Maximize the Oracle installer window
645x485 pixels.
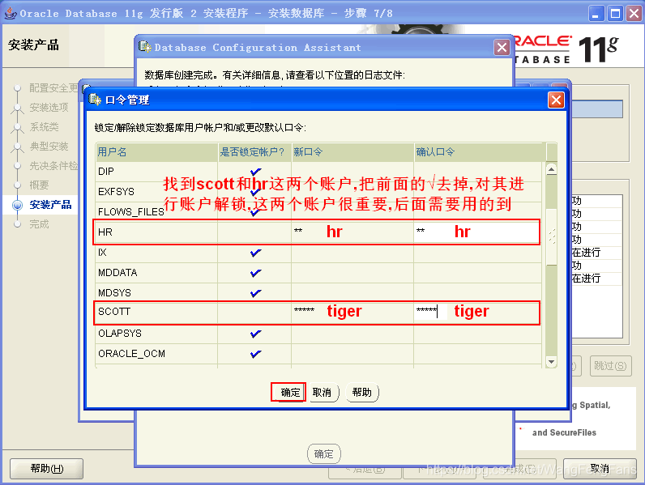615,14
